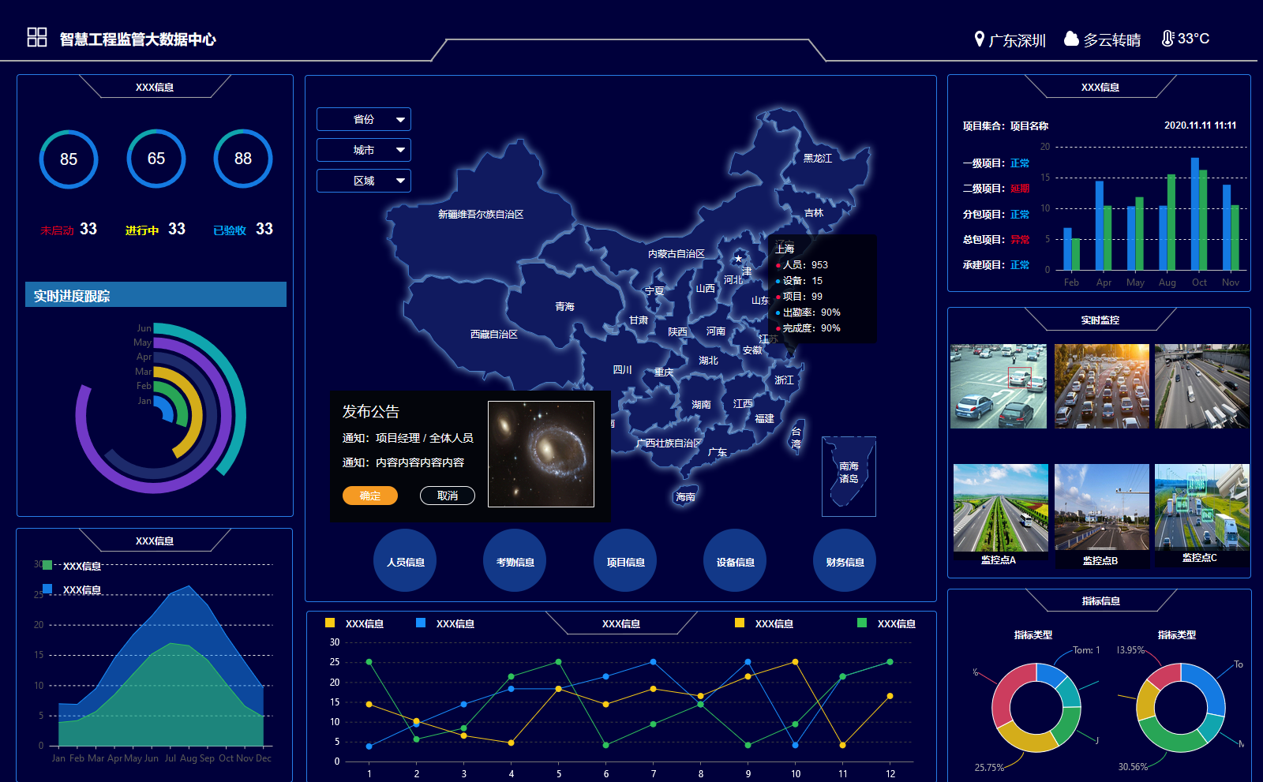Click the 未启动 status label
The image size is (1263, 782).
point(57,230)
